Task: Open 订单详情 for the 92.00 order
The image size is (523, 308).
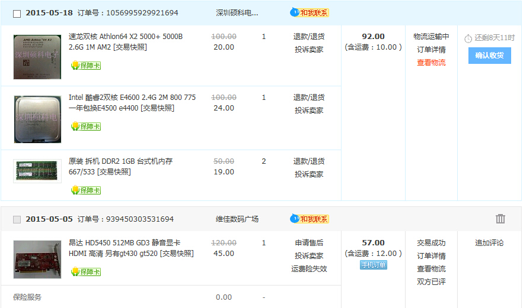Action: coord(431,50)
